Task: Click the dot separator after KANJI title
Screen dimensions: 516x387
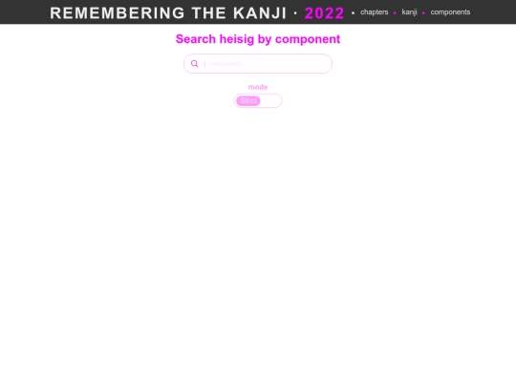Action: 295,13
